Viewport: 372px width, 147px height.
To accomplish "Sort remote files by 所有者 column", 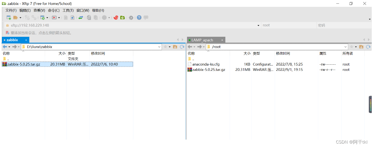I will coord(352,54).
